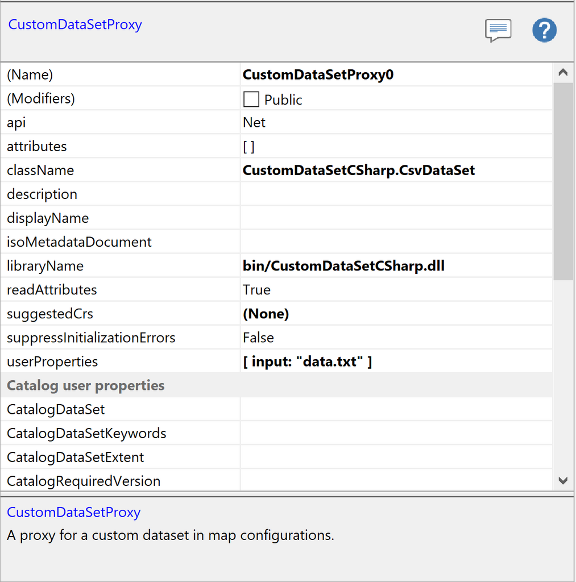576x582 pixels.
Task: Click the CatalogRequiredVersion value field
Action: pyautogui.click(x=396, y=481)
